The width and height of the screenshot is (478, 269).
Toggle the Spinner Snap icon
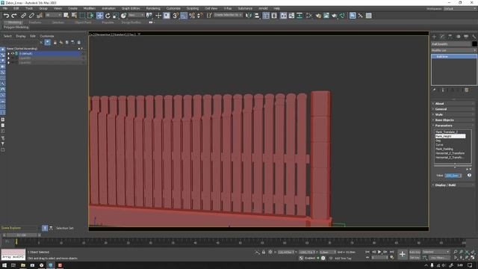[x=200, y=16]
